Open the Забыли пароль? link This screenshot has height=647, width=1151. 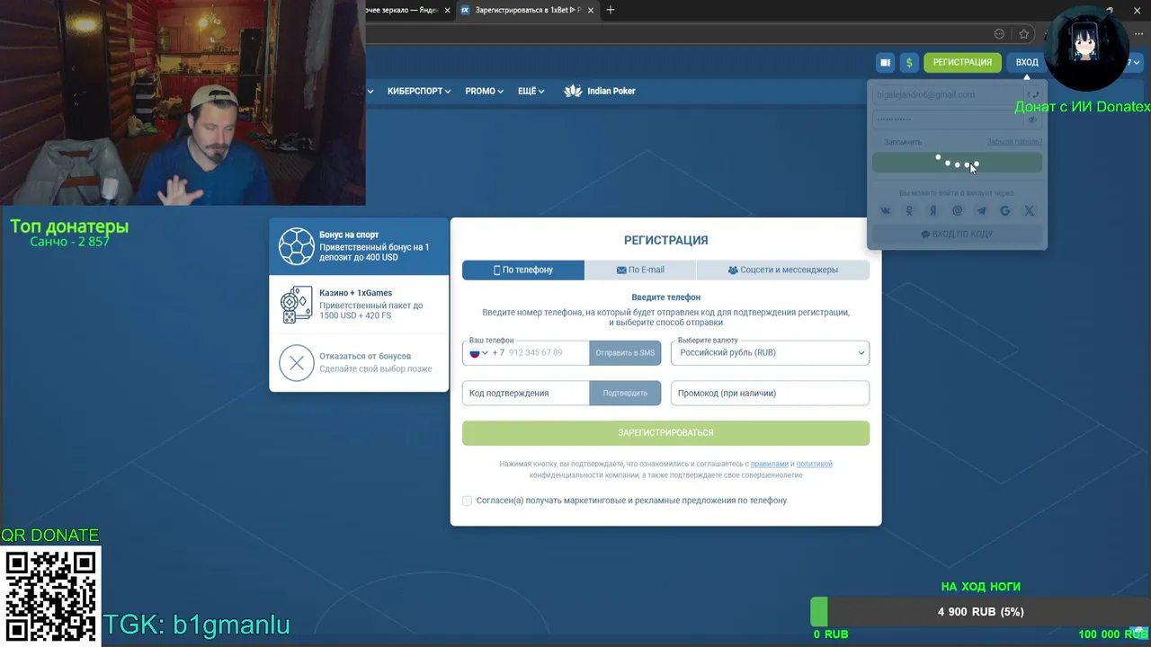tap(1014, 142)
